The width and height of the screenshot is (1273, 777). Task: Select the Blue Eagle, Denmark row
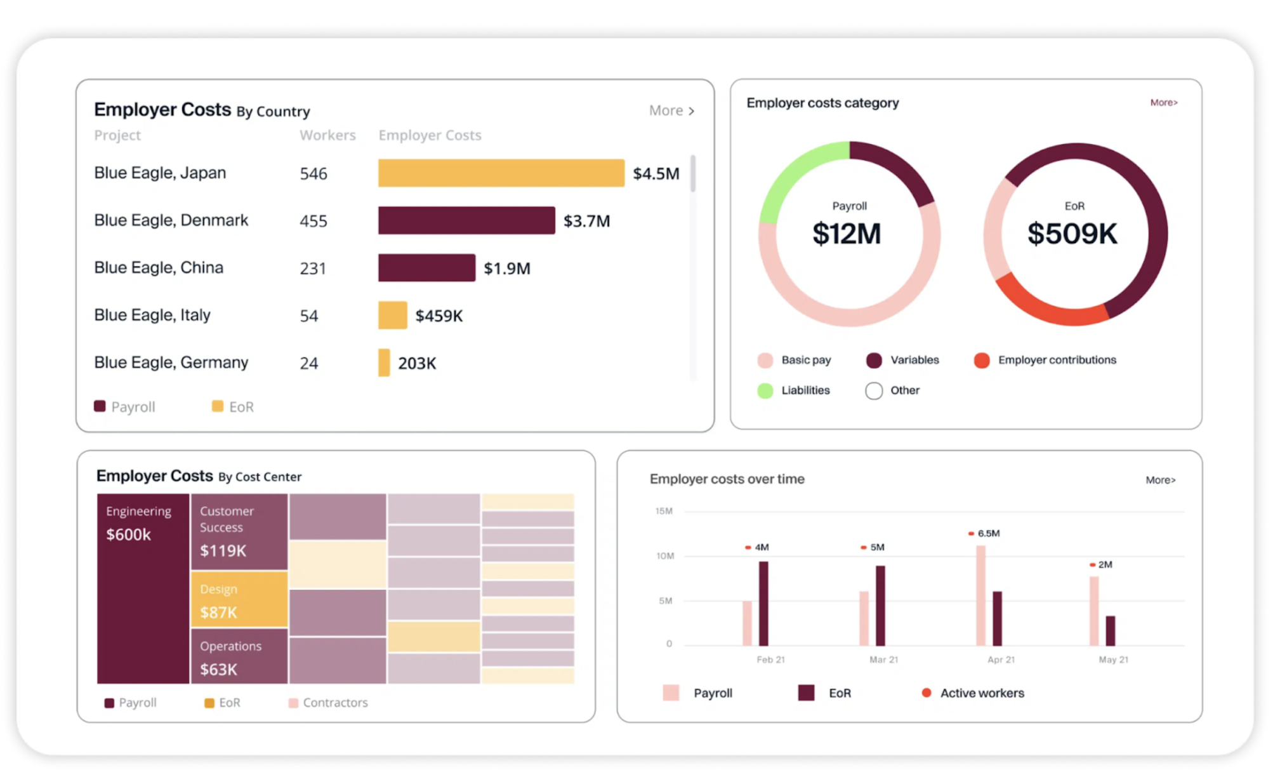pos(171,221)
